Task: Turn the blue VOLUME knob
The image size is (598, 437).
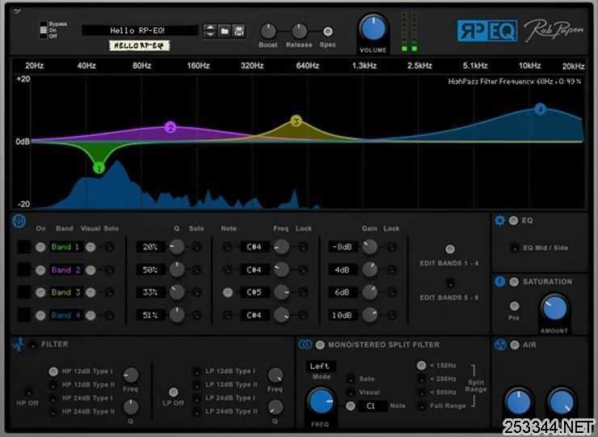Action: click(x=373, y=28)
